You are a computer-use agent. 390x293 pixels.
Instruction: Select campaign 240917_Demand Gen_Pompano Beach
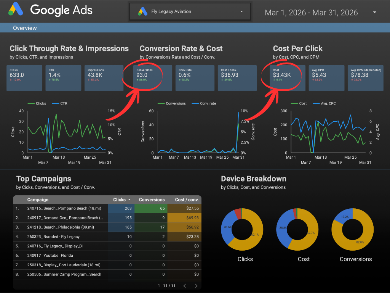pyautogui.click(x=65, y=218)
